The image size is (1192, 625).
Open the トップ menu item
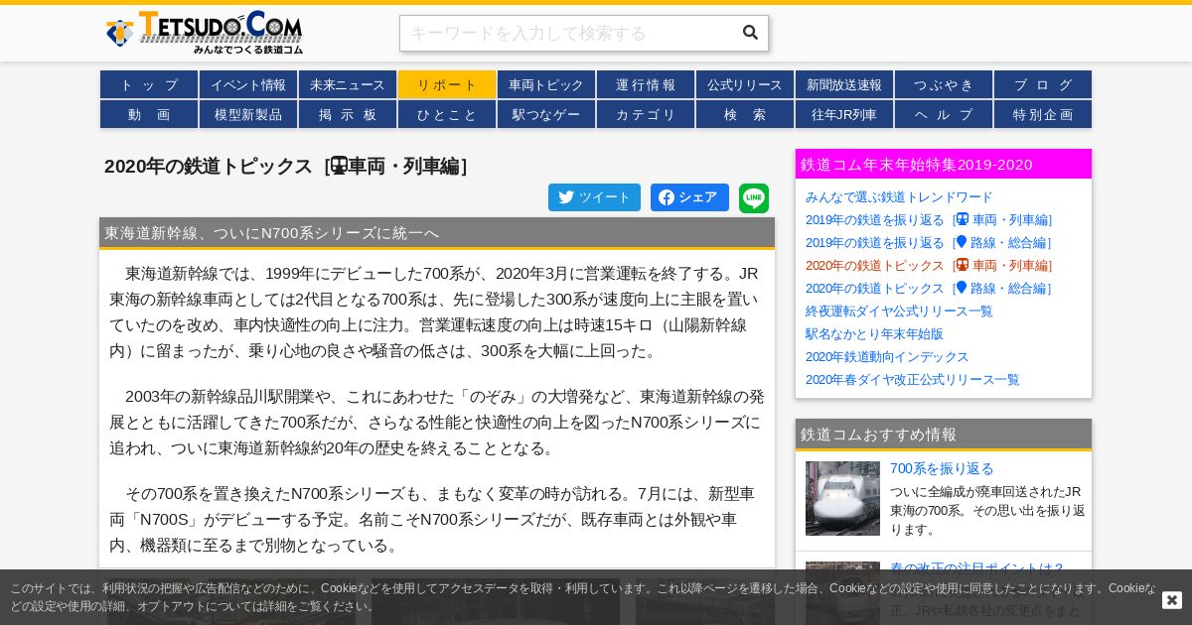[x=149, y=84]
